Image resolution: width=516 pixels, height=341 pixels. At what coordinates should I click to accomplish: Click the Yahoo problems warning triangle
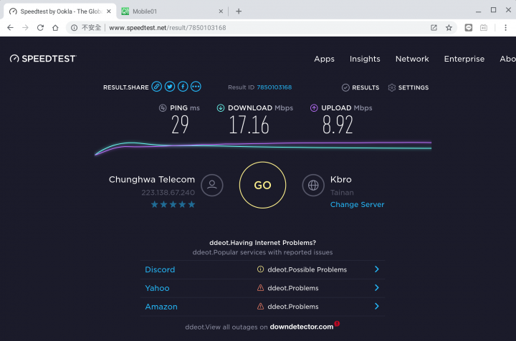click(x=260, y=288)
